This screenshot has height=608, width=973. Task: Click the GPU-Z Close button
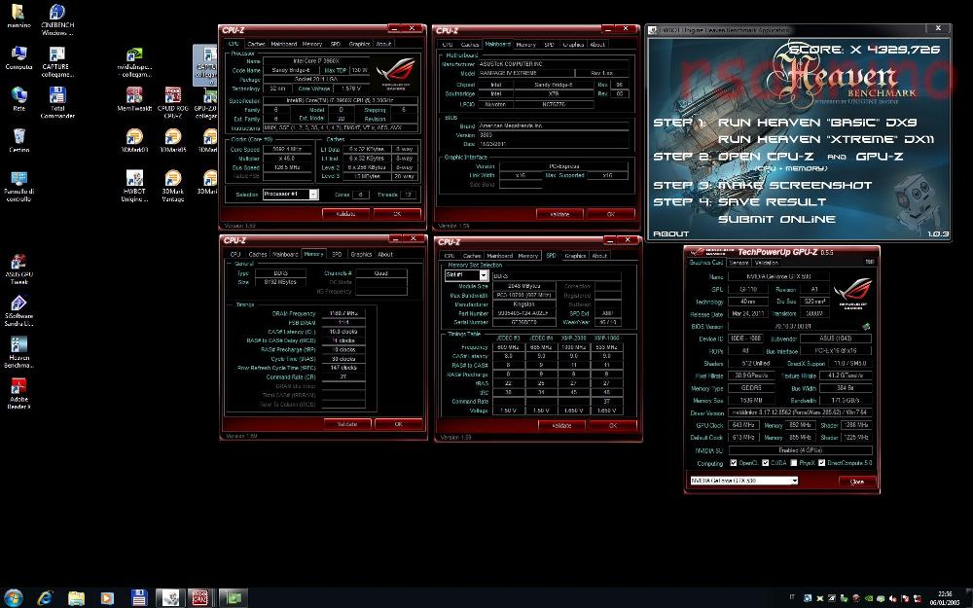tap(857, 482)
